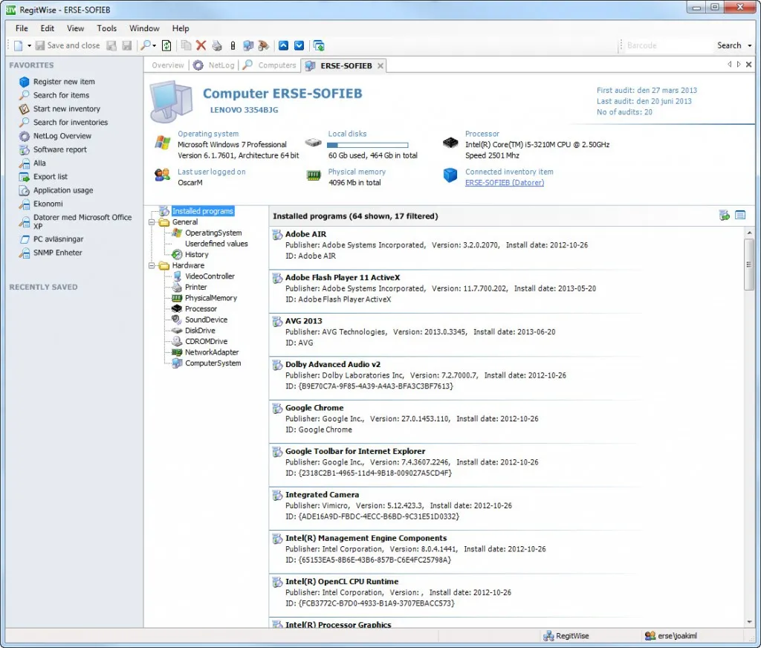The height and width of the screenshot is (648, 761).
Task: Close the ERSE-SOFIEB tab
Action: (380, 65)
